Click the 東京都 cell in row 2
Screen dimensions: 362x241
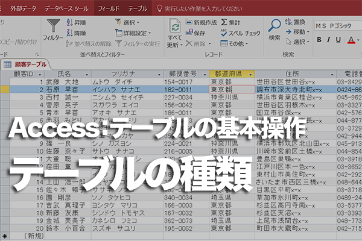click(x=232, y=90)
